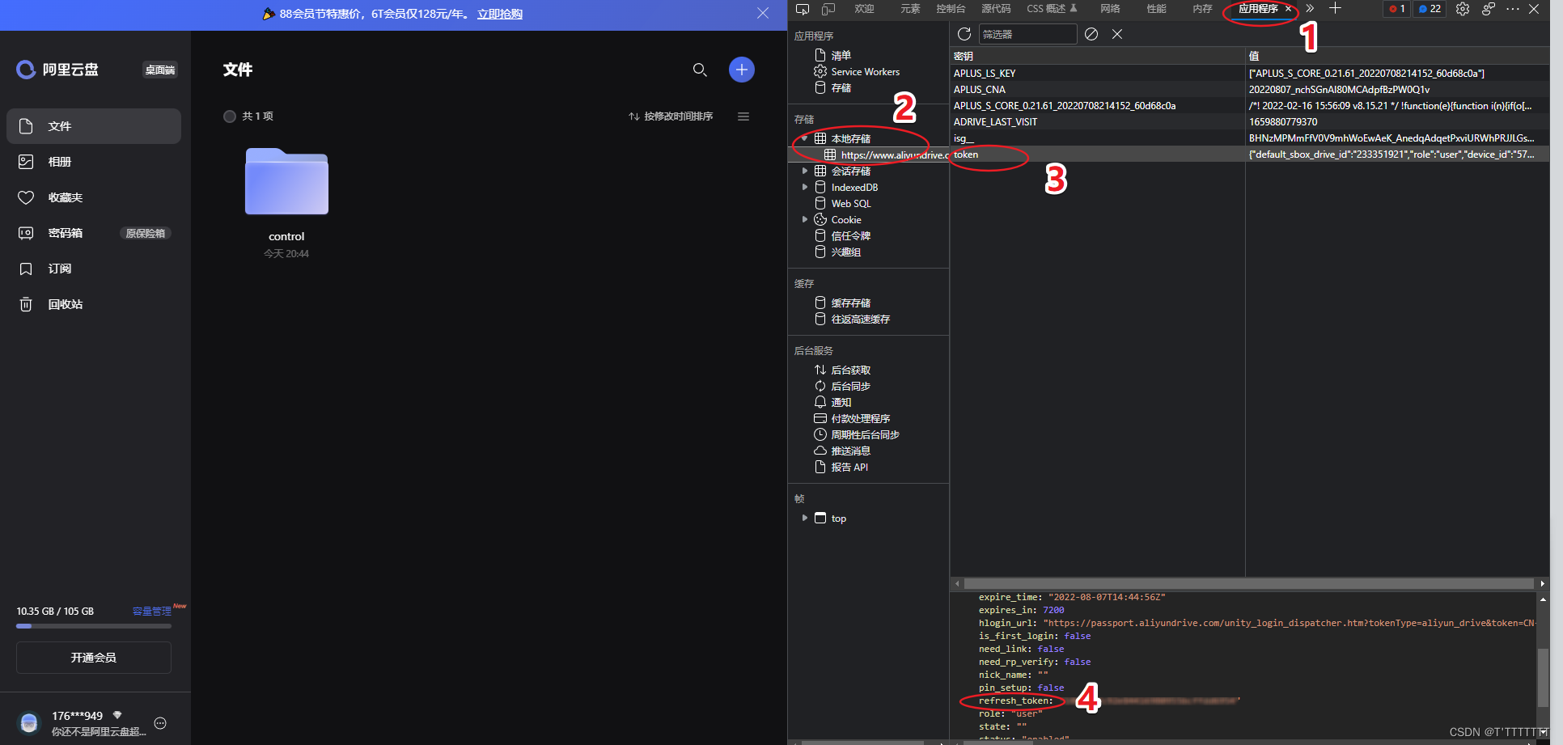Click the refresh storage icon
This screenshot has height=745, width=1563.
click(964, 34)
